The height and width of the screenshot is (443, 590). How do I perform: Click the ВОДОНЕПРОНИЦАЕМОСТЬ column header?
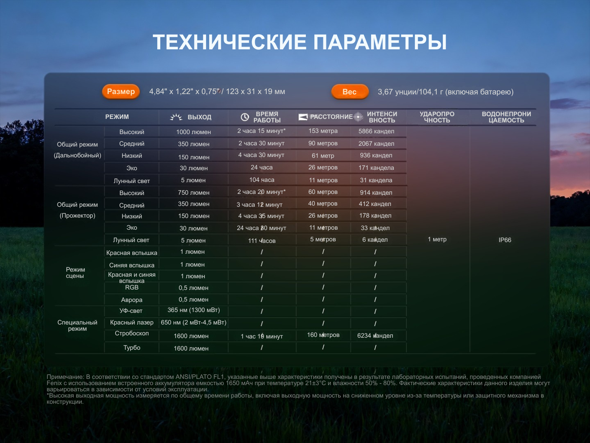pos(506,117)
